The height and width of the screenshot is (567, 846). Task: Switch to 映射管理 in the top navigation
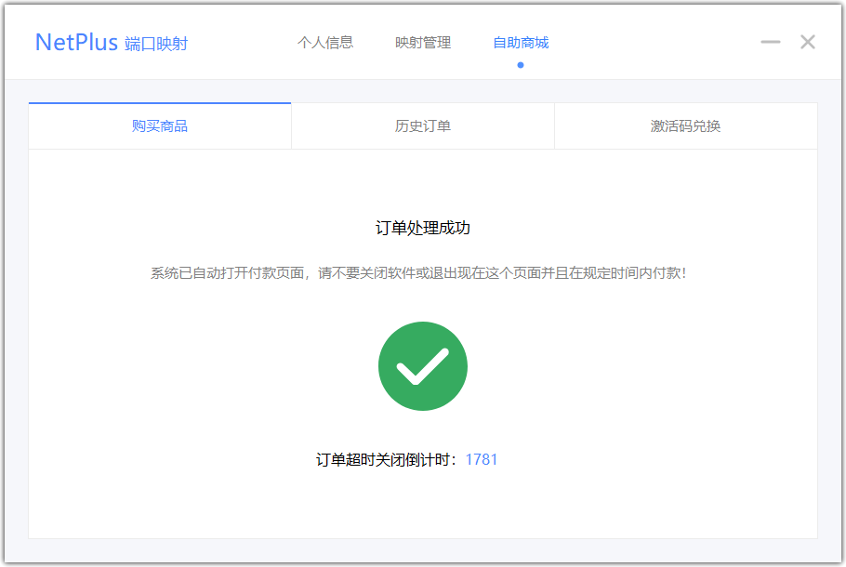click(x=423, y=43)
